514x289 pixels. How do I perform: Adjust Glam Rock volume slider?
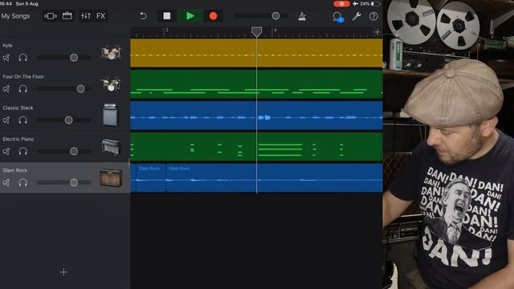coord(64,182)
